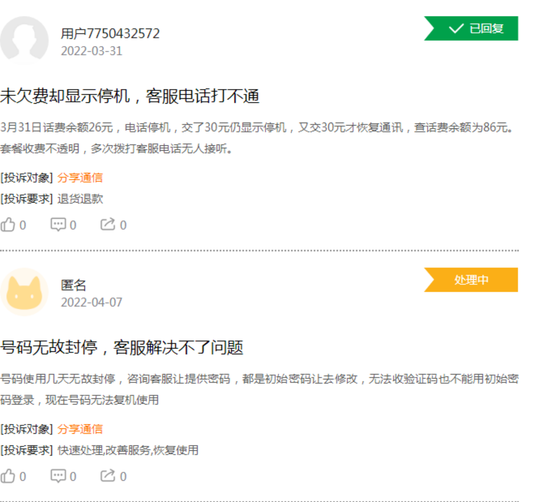Open the title 未欠费却显示停机，客服电话打不通

pyautogui.click(x=130, y=96)
